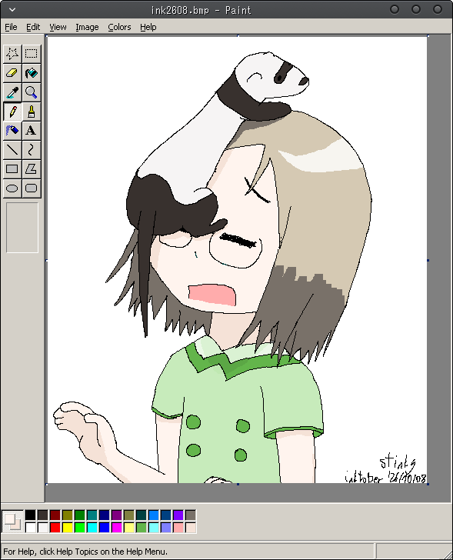Click the "ink2608.bmp - Paint" title text
This screenshot has width=453, height=560.
tap(201, 10)
